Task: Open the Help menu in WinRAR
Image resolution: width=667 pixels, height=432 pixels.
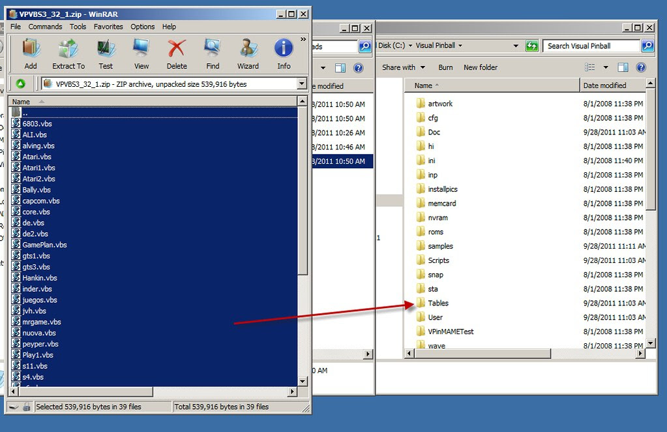Action: pos(169,26)
